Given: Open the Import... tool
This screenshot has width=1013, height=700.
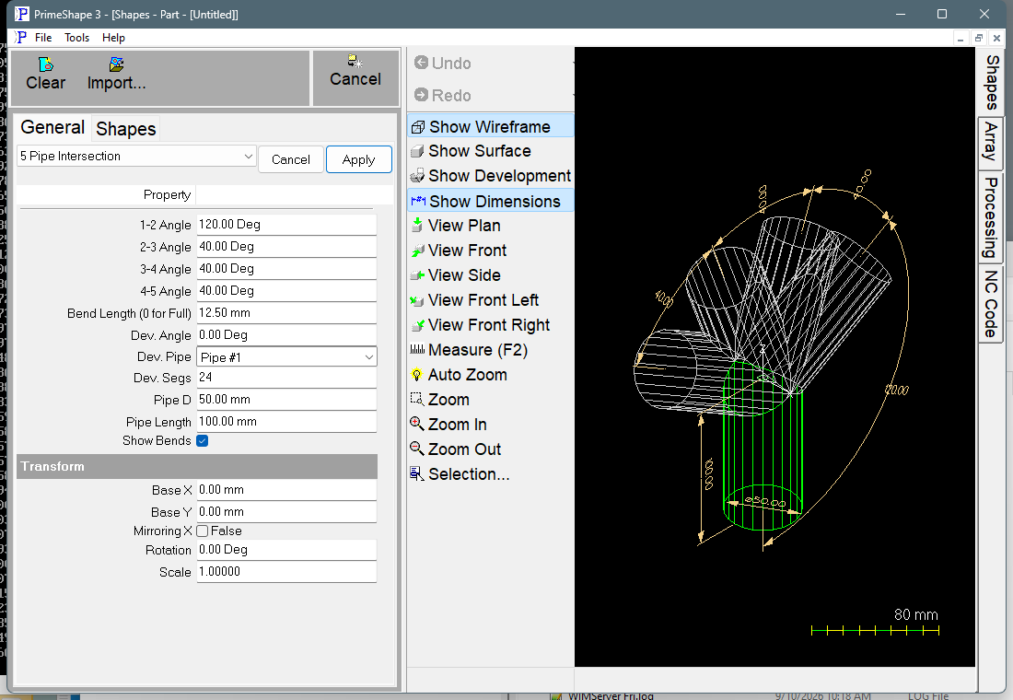Looking at the screenshot, I should [116, 75].
